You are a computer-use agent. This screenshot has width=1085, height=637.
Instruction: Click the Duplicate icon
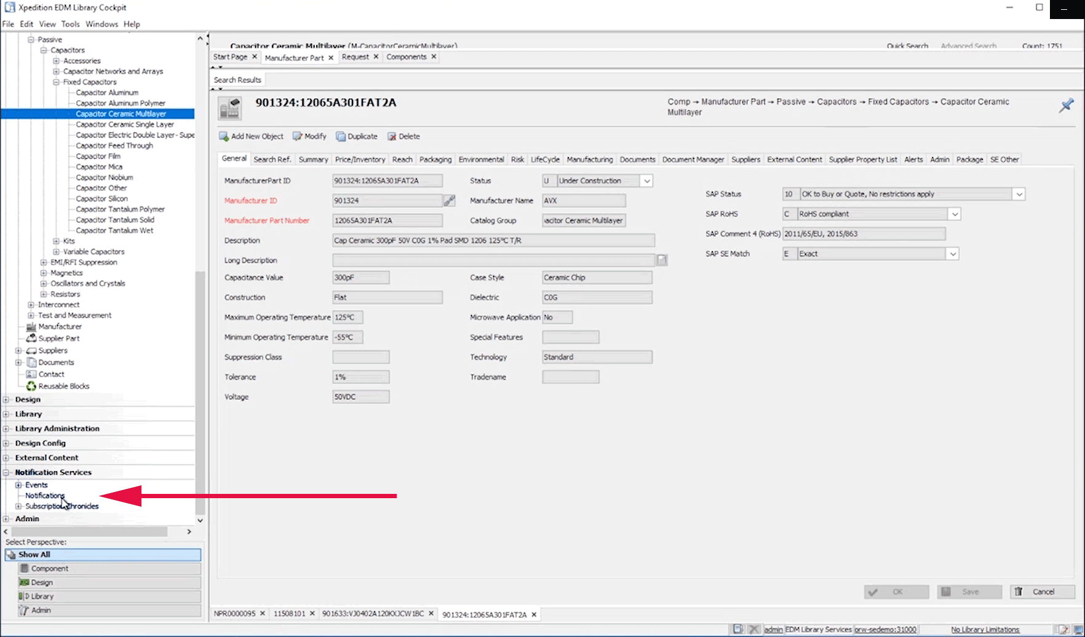click(340, 136)
